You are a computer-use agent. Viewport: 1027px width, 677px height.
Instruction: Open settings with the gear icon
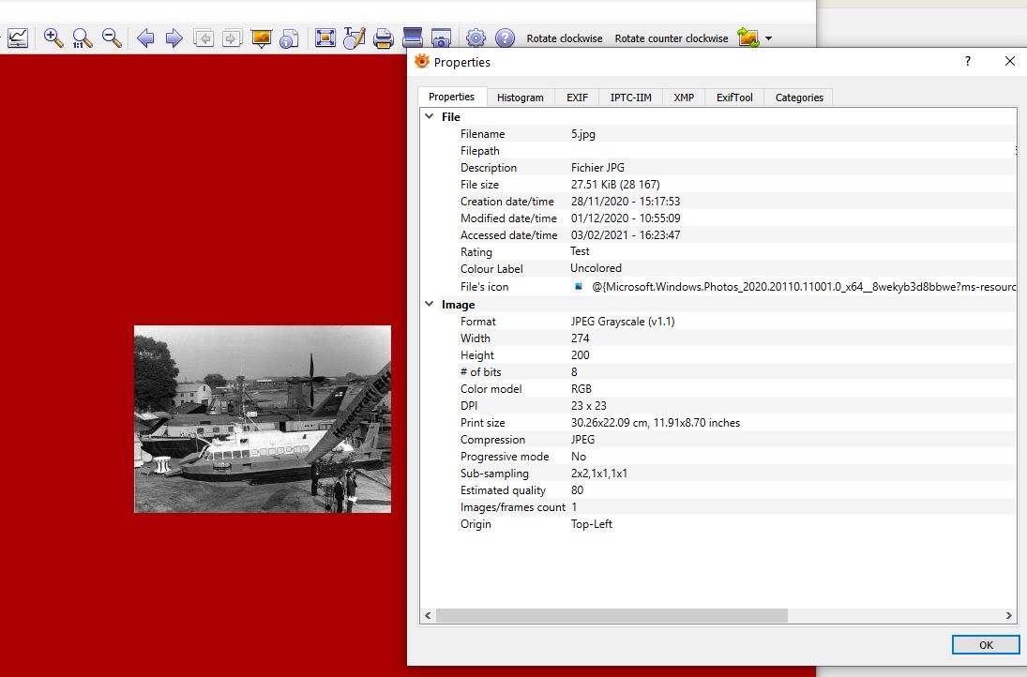tap(476, 38)
